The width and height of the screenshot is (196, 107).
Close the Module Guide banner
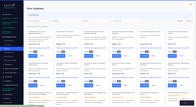(190, 15)
